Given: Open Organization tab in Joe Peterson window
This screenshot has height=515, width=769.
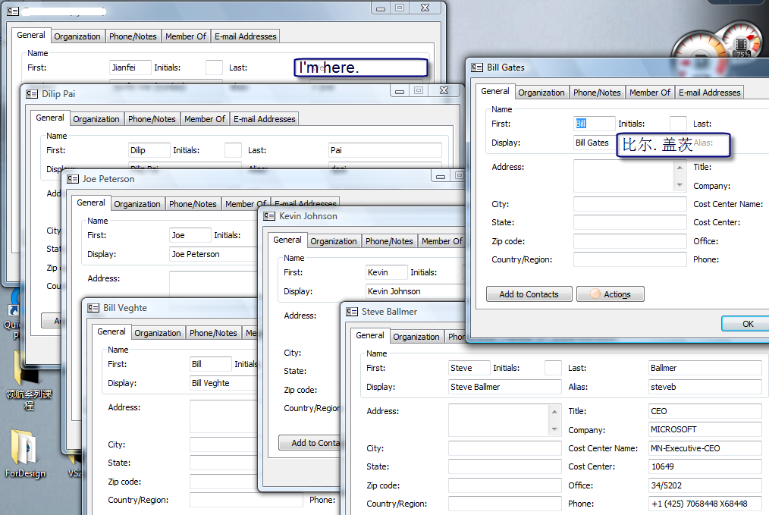Looking at the screenshot, I should [x=137, y=204].
